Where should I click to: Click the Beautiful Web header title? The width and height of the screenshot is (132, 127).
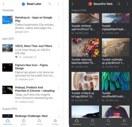tap(103, 4)
